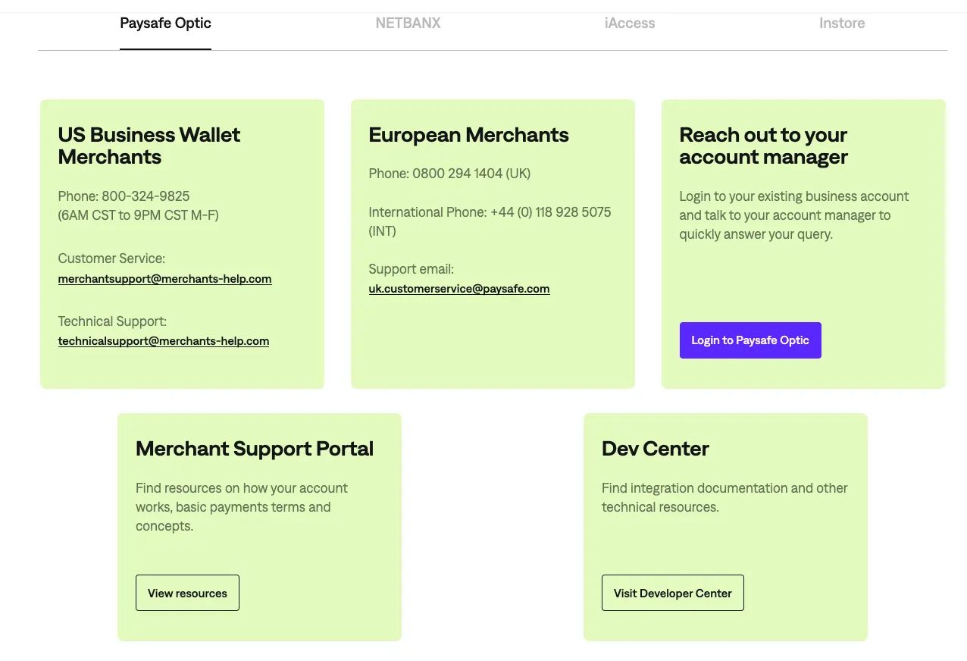Click the European Merchants heading
967x661 pixels.
[x=468, y=135]
